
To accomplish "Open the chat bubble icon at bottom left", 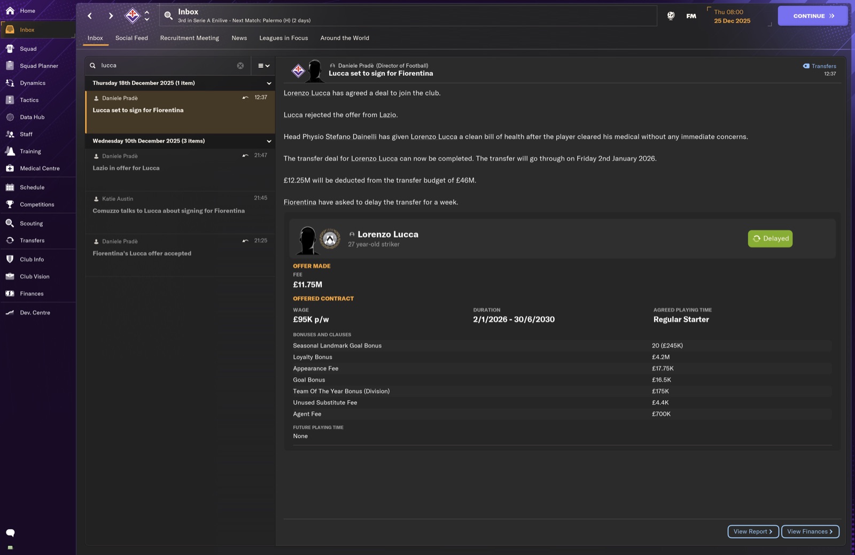I will pyautogui.click(x=10, y=533).
